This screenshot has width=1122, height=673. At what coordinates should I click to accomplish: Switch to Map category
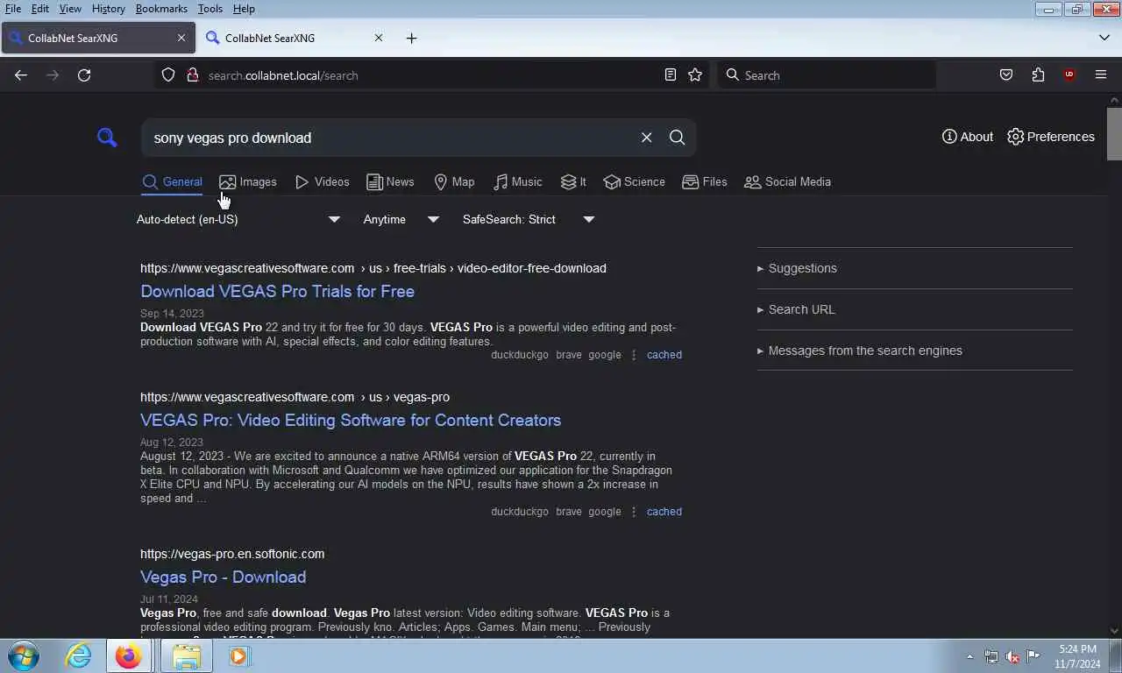[454, 181]
